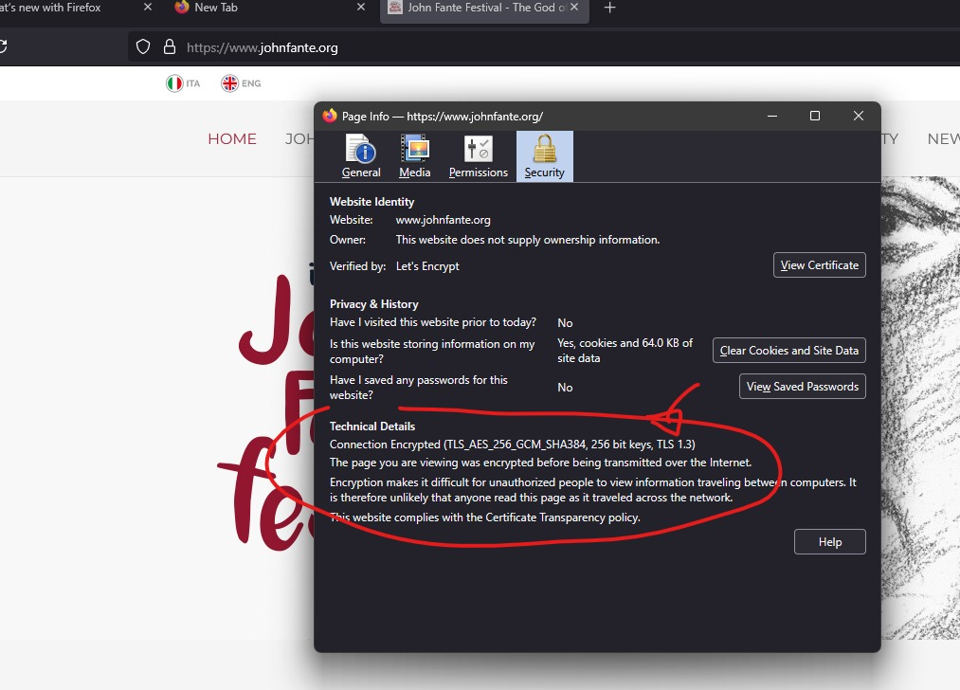Click the Page Info window title text
The image size is (960, 690).
click(x=443, y=117)
